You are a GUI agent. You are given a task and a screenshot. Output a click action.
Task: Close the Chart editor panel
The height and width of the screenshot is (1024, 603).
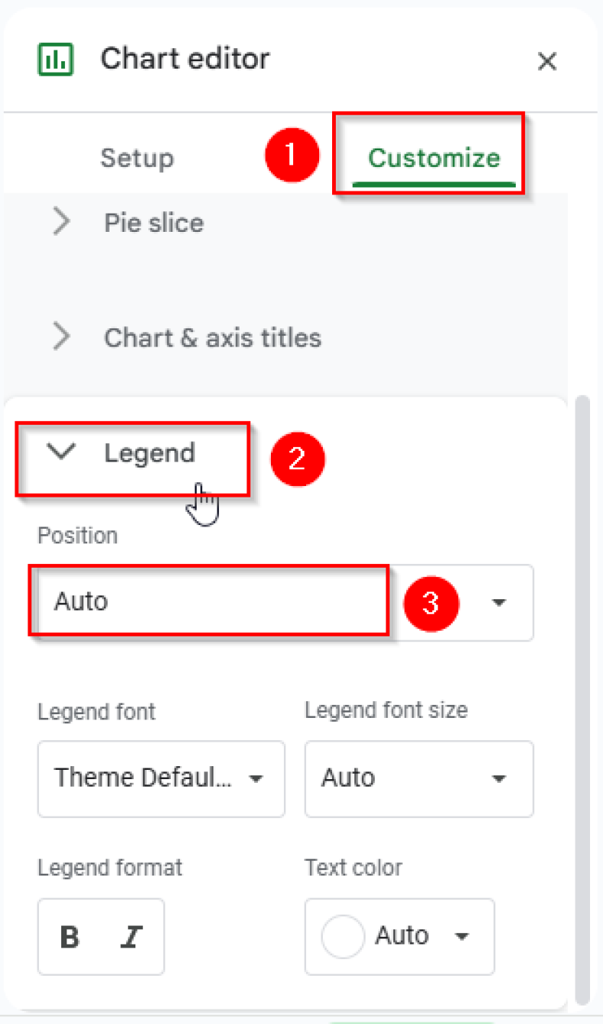[548, 62]
